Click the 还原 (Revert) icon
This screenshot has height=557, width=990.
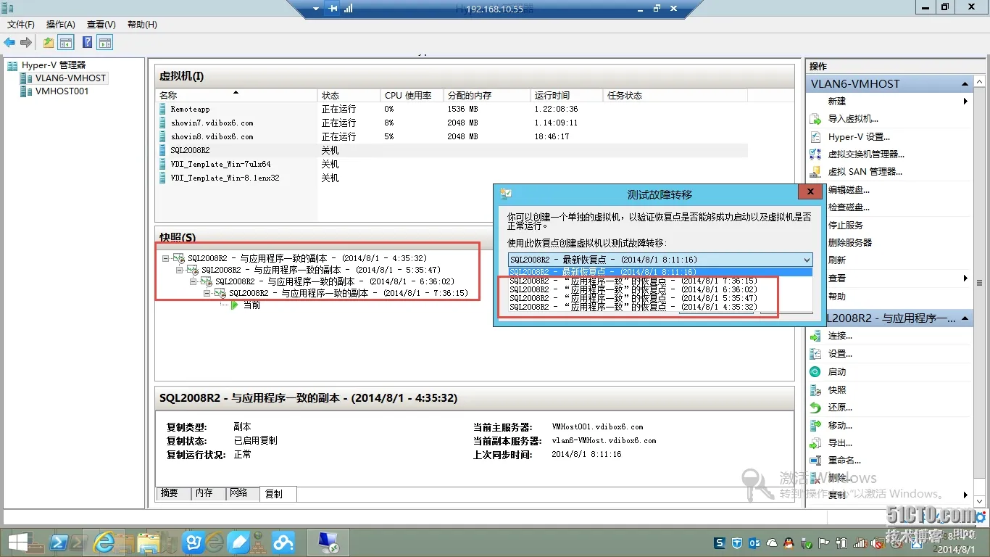pos(815,407)
